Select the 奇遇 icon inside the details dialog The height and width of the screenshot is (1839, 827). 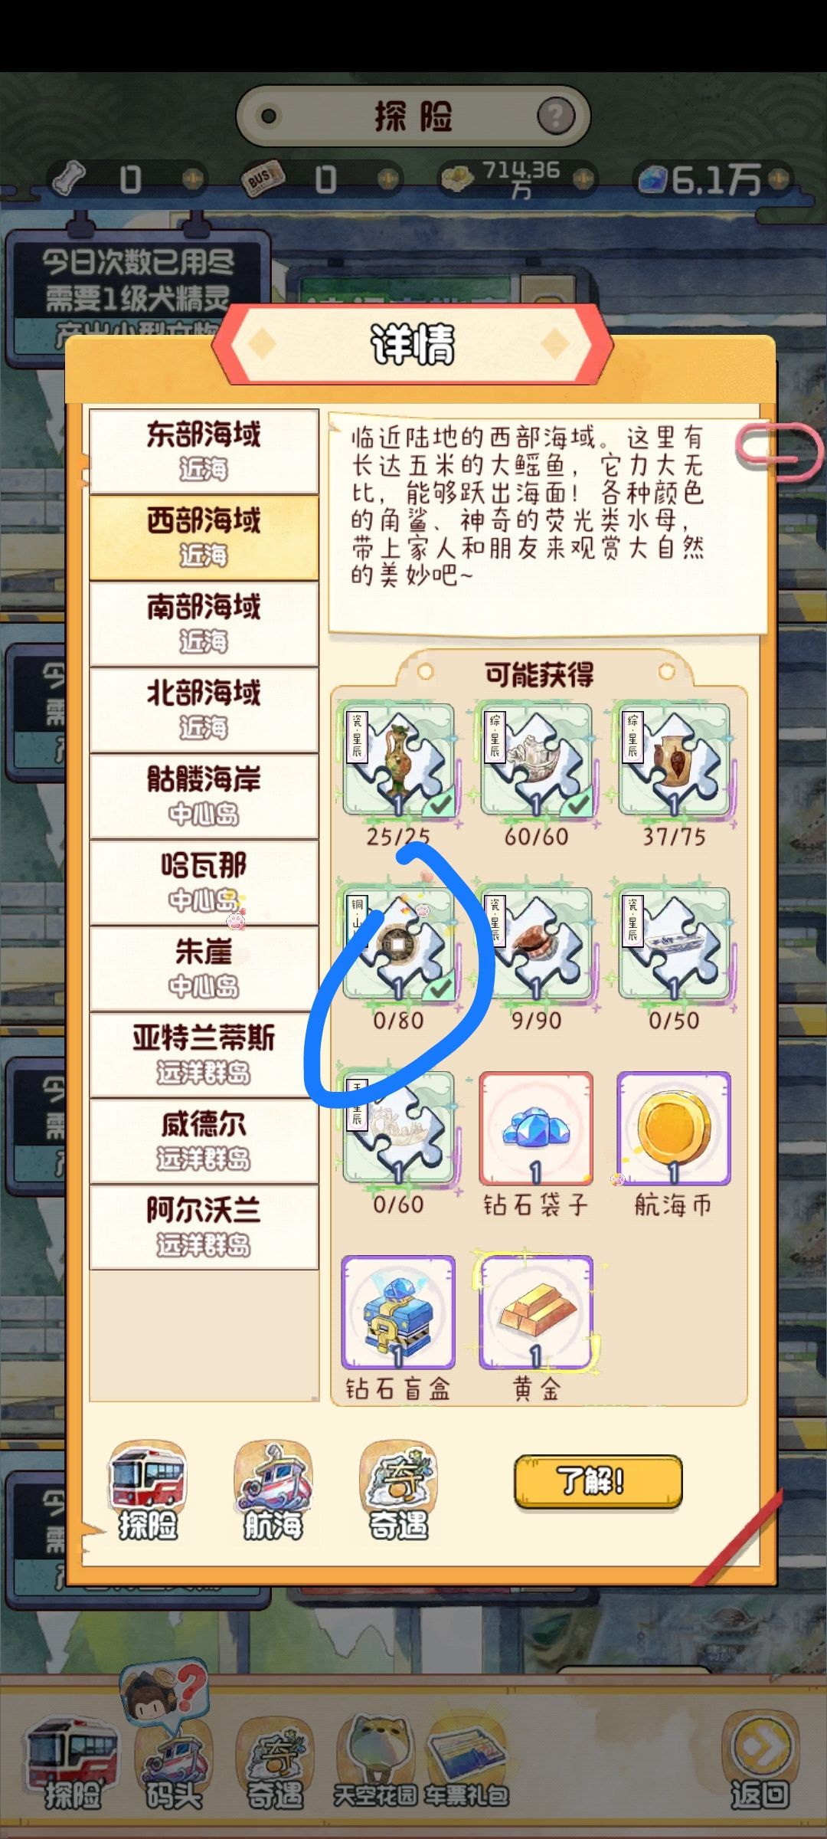(x=399, y=1491)
